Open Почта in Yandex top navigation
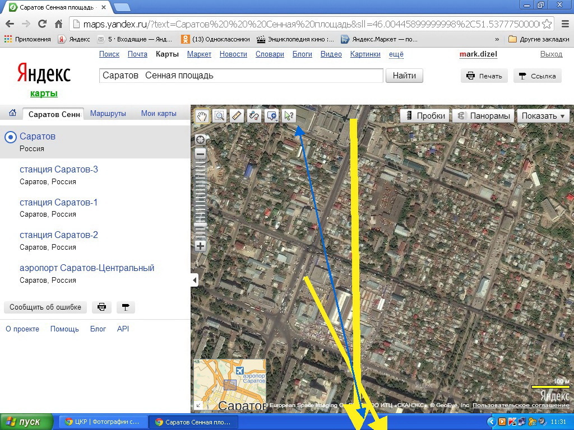The width and height of the screenshot is (574, 430). (137, 54)
